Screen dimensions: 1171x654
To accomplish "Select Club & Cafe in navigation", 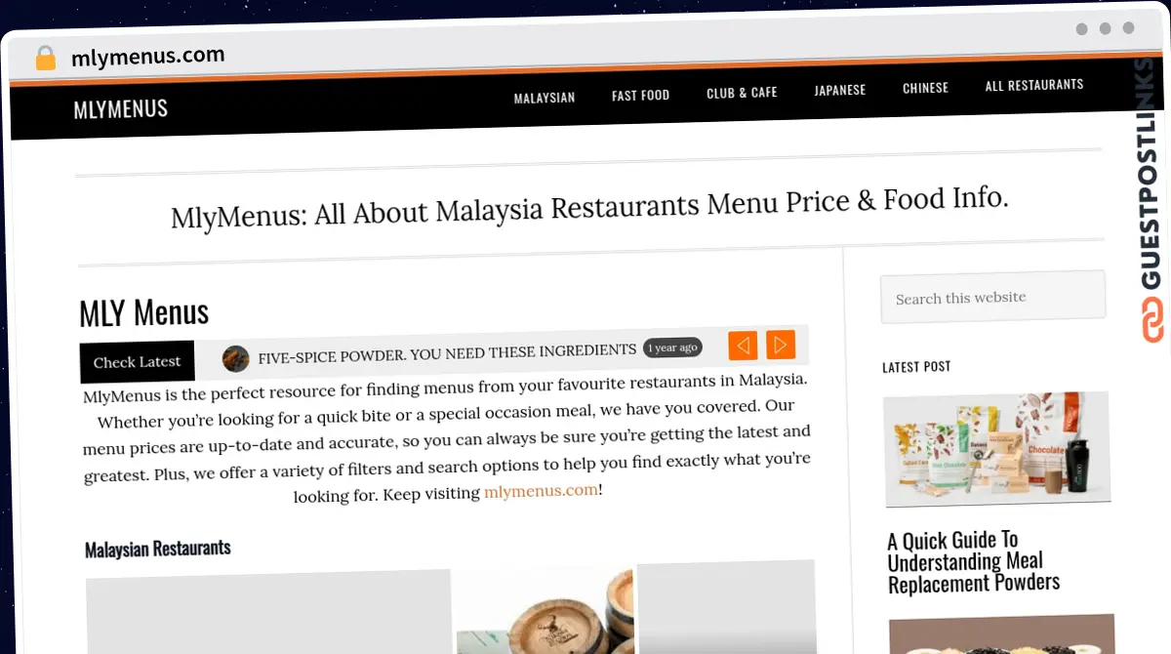I will coord(742,93).
